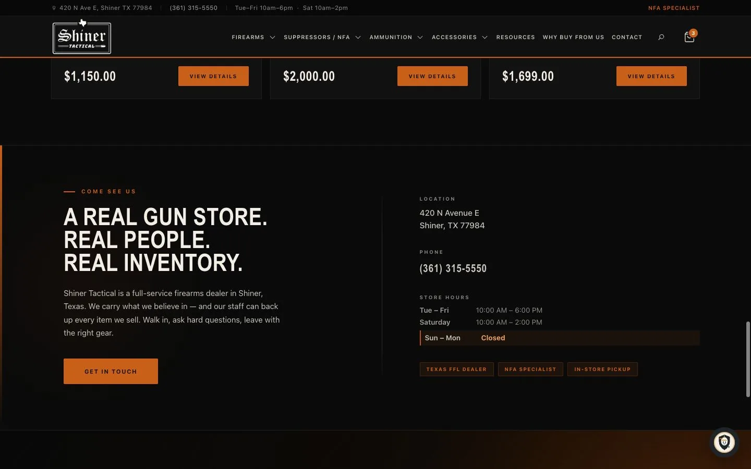The height and width of the screenshot is (469, 751).
Task: Expand the Suppressors / NFA chevron
Action: point(358,38)
